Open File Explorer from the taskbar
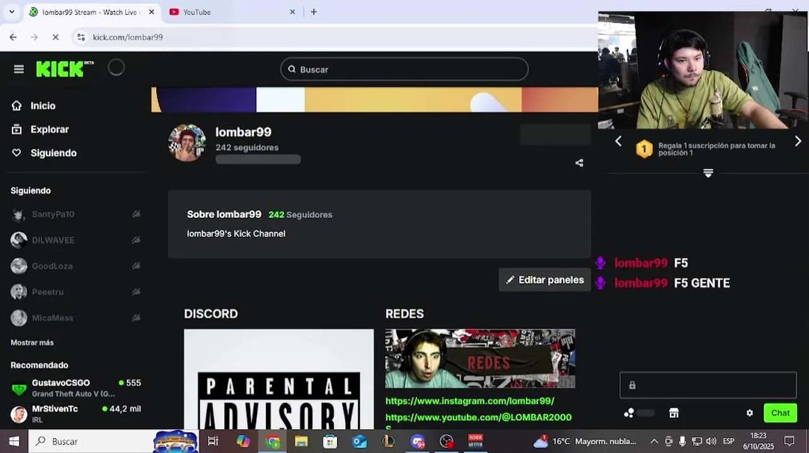809x453 pixels. pos(301,441)
